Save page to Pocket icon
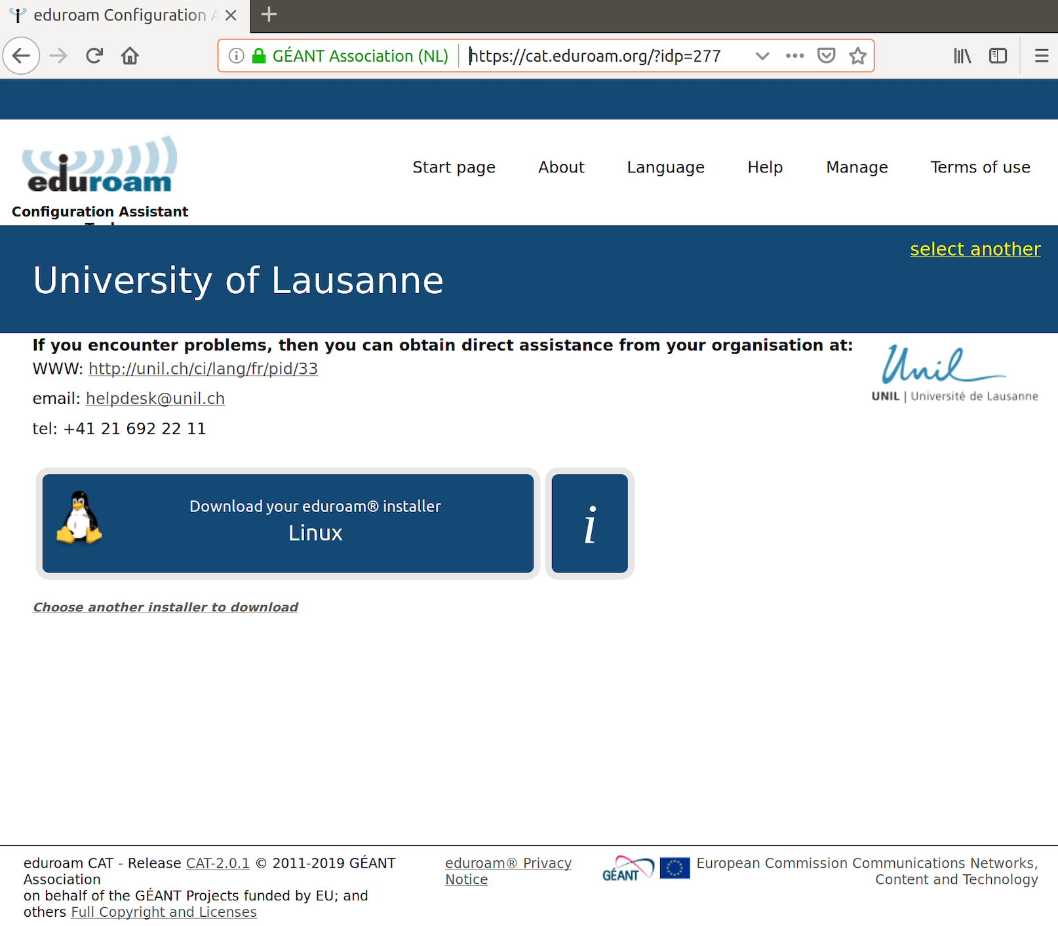 (826, 56)
